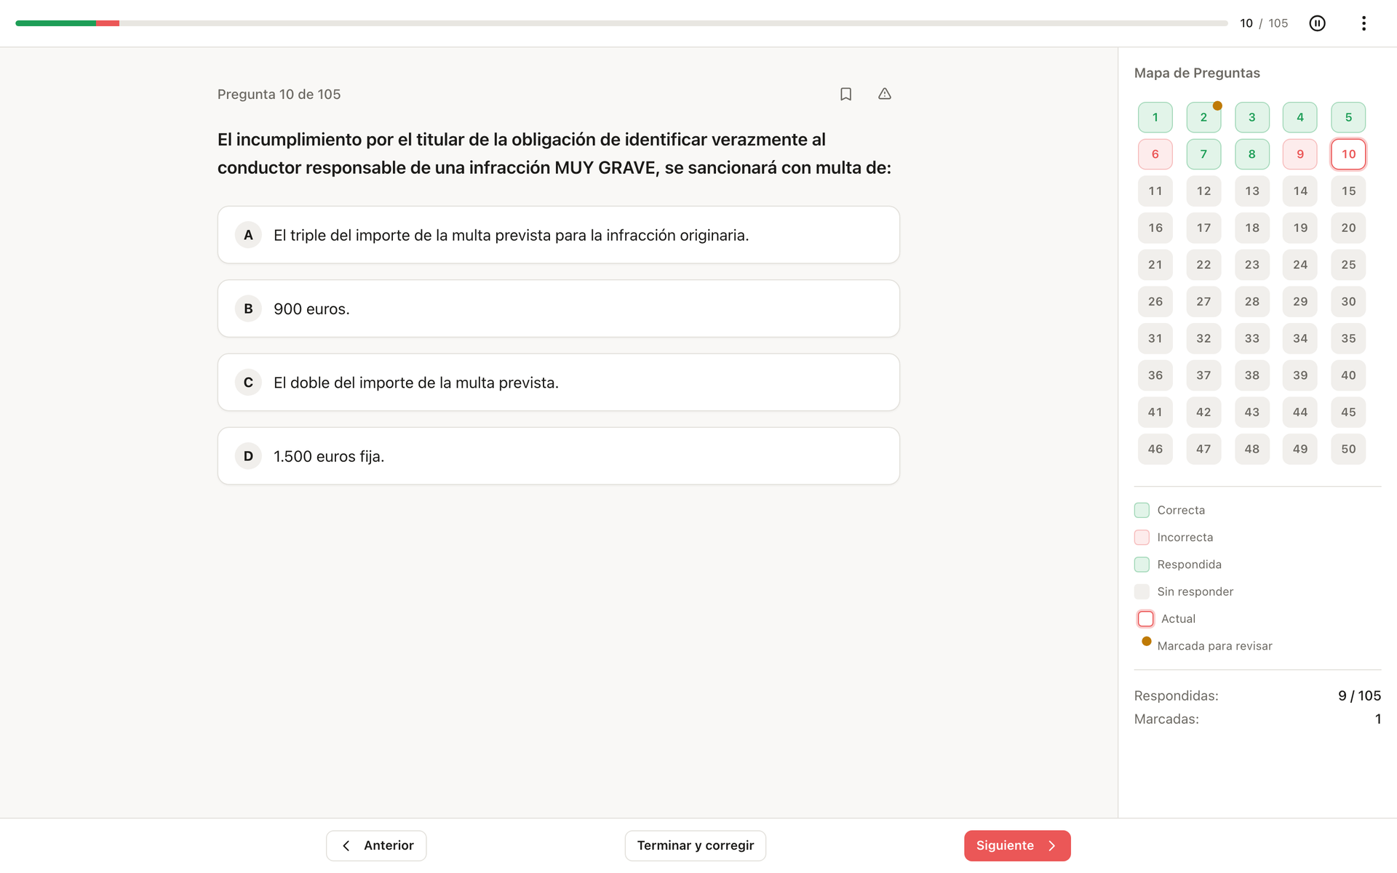This screenshot has height=873, width=1397.
Task: Click the test progress bar
Action: (x=621, y=23)
